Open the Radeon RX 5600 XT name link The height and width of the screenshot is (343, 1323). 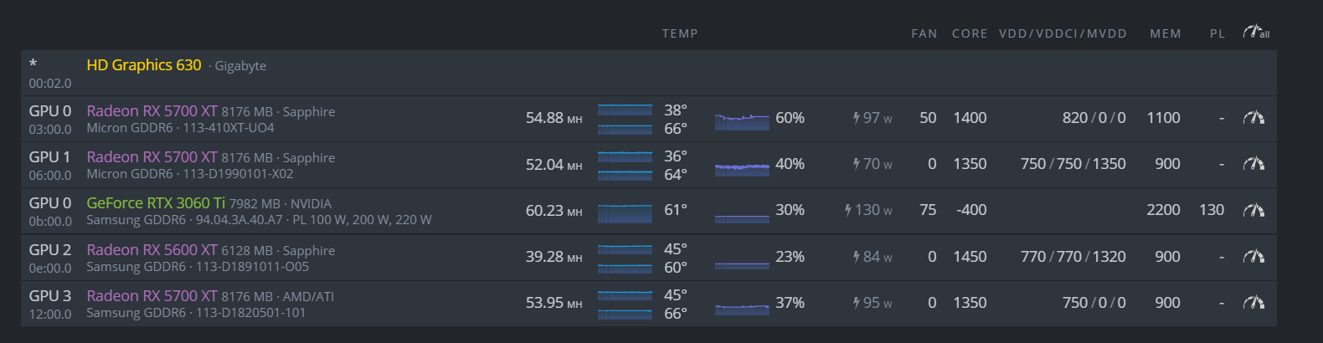(x=152, y=250)
